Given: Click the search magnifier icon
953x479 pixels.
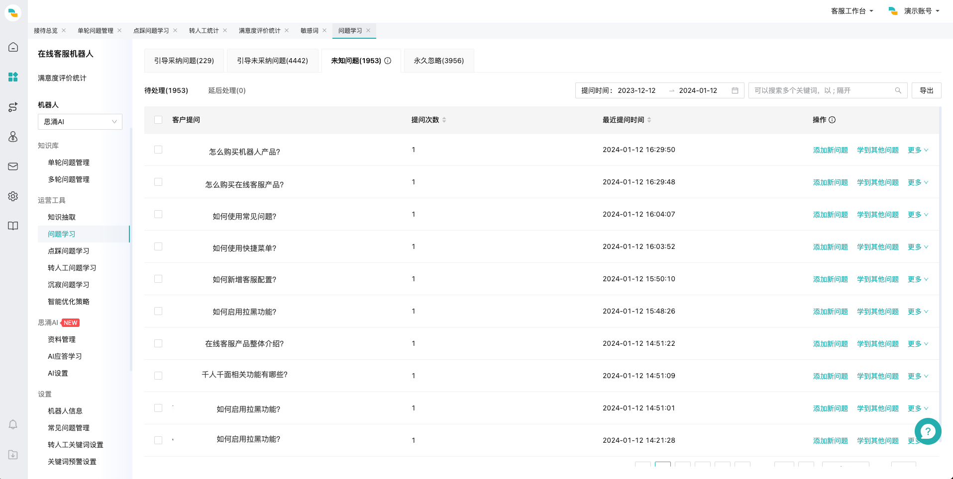Looking at the screenshot, I should [x=898, y=90].
